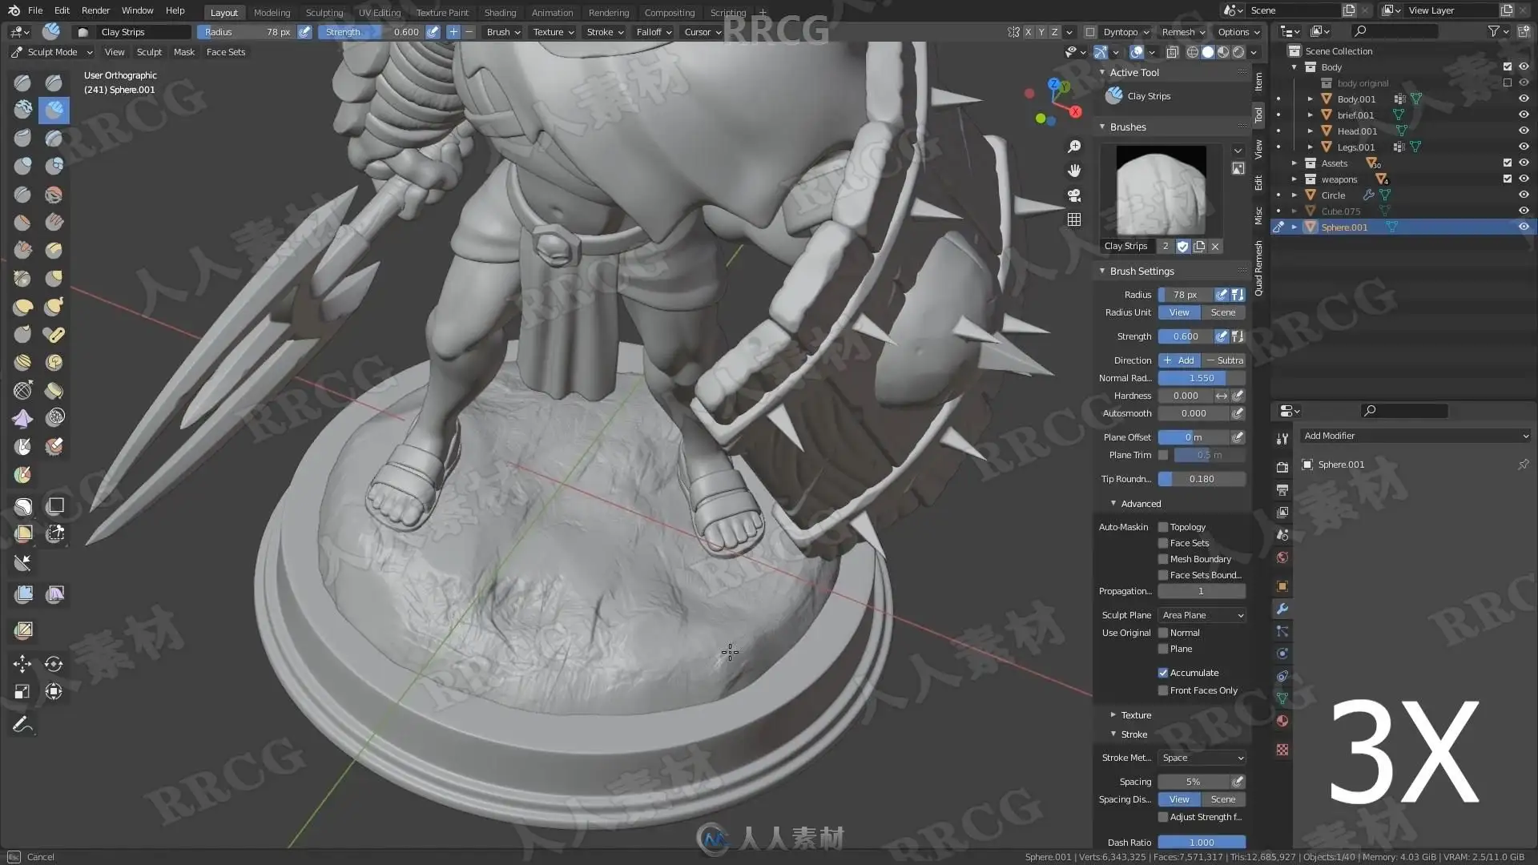The image size is (1538, 865).
Task: Select the Move transform tool
Action: coord(22,663)
